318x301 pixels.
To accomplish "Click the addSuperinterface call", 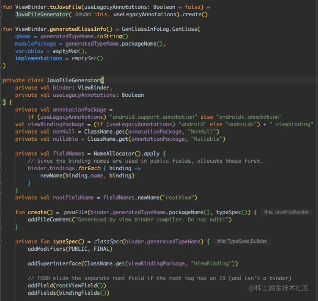I will tap(54, 263).
